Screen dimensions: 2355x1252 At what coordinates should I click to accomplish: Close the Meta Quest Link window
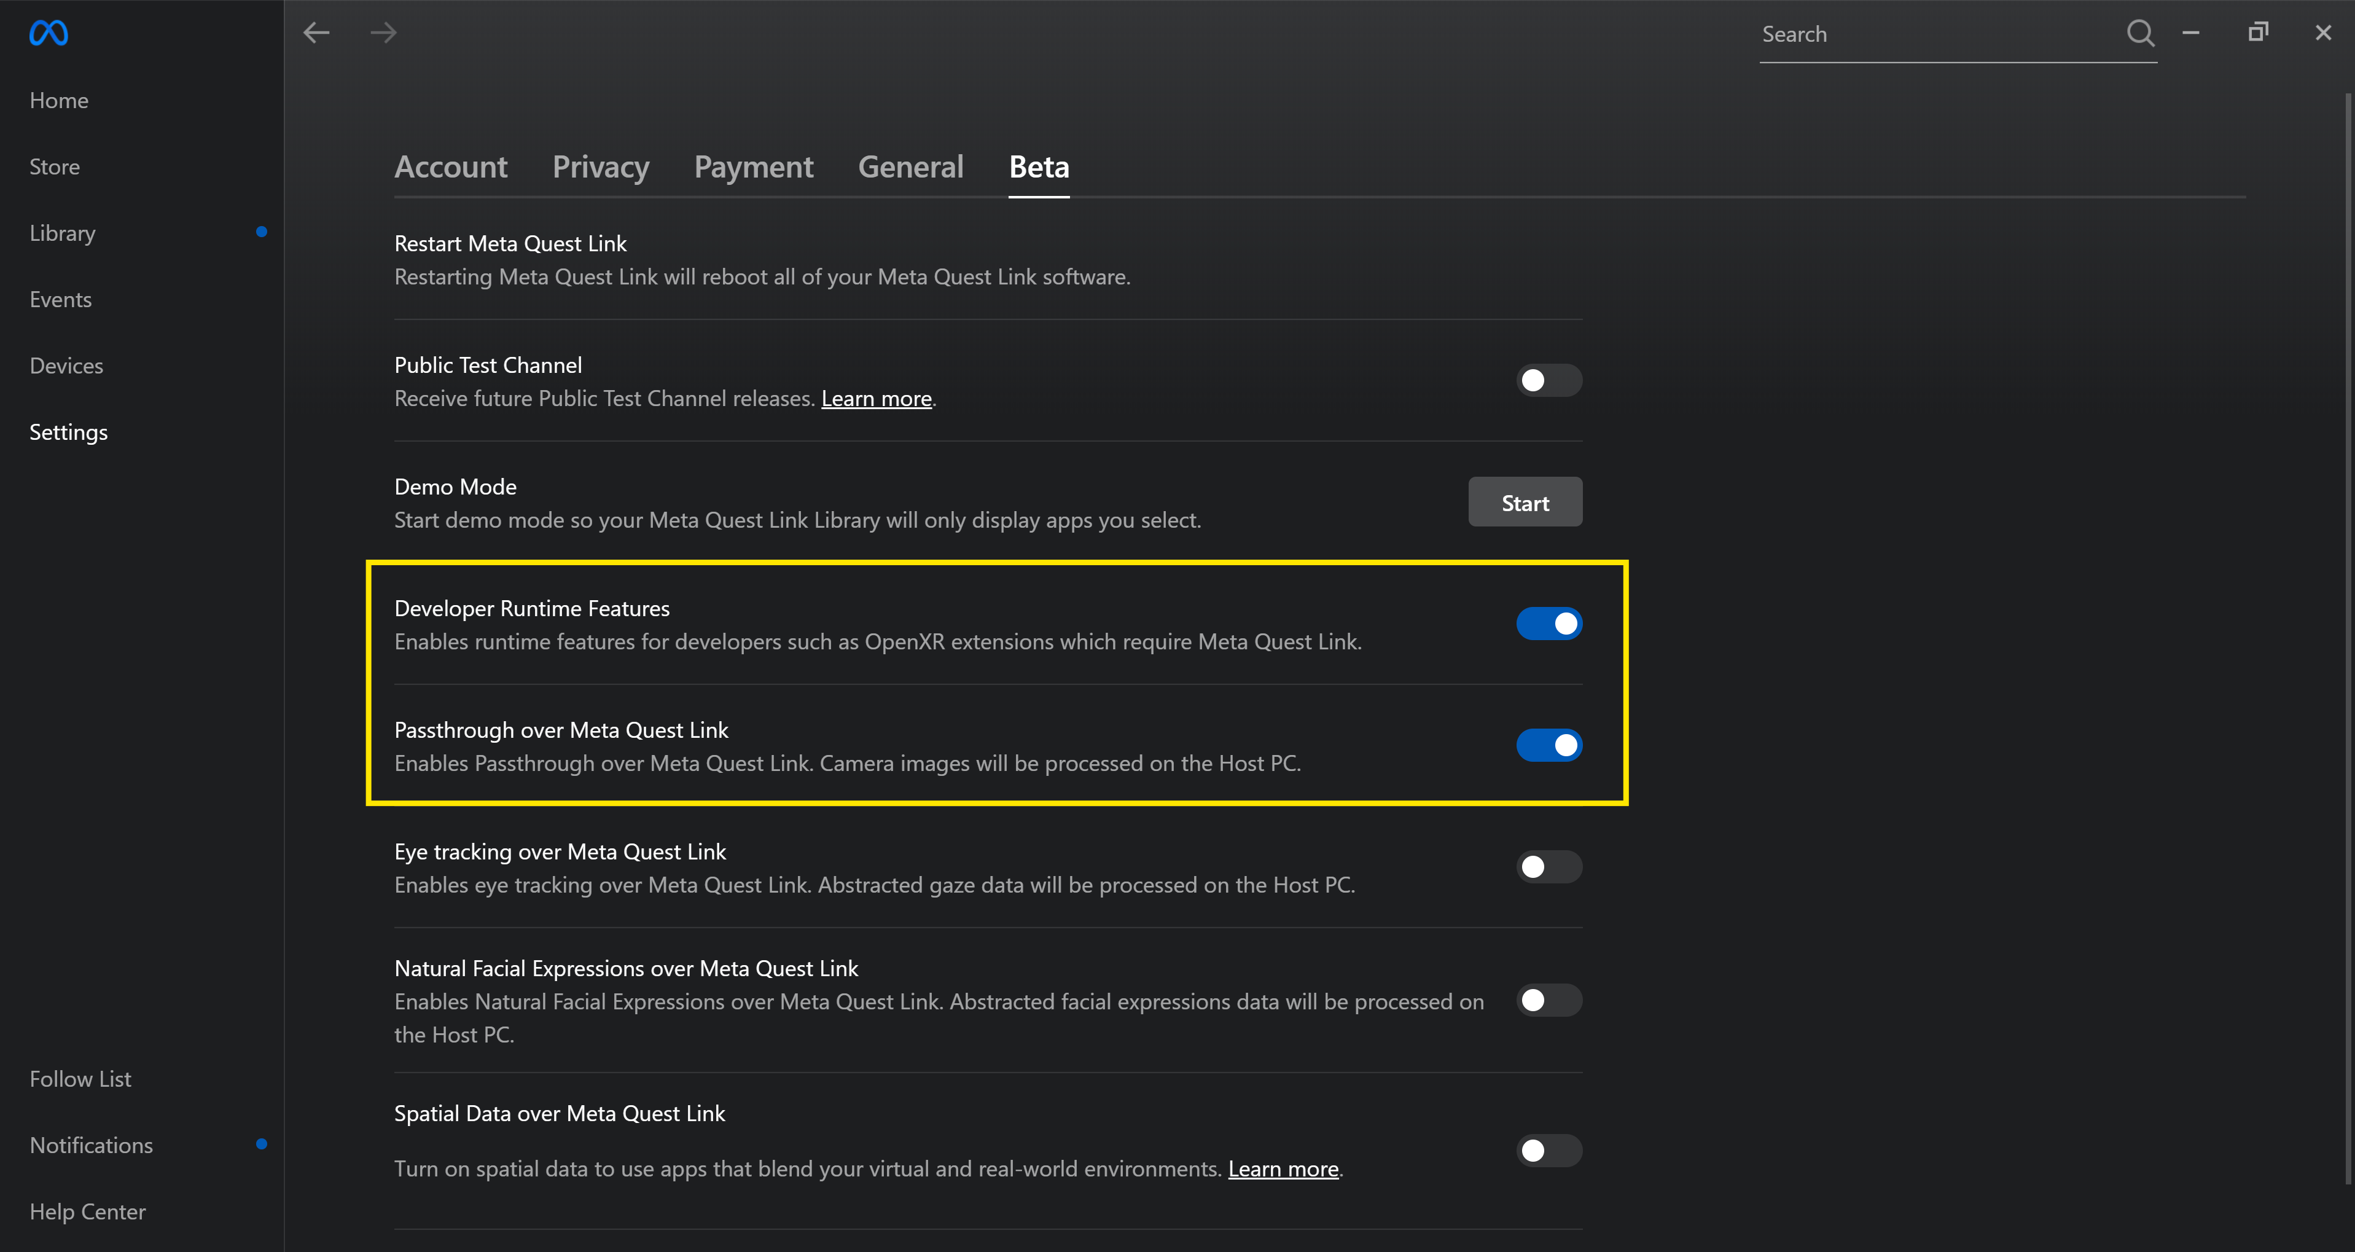coord(2323,33)
